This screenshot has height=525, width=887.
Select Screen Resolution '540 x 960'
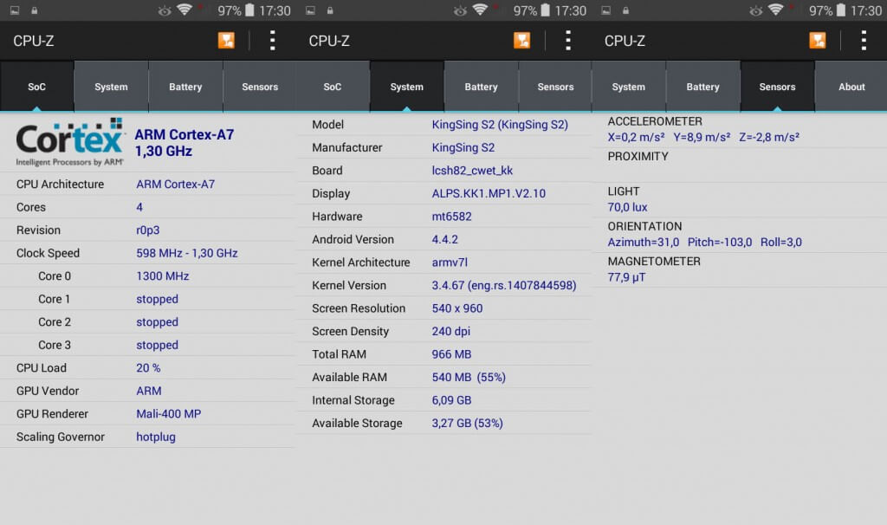pos(457,308)
